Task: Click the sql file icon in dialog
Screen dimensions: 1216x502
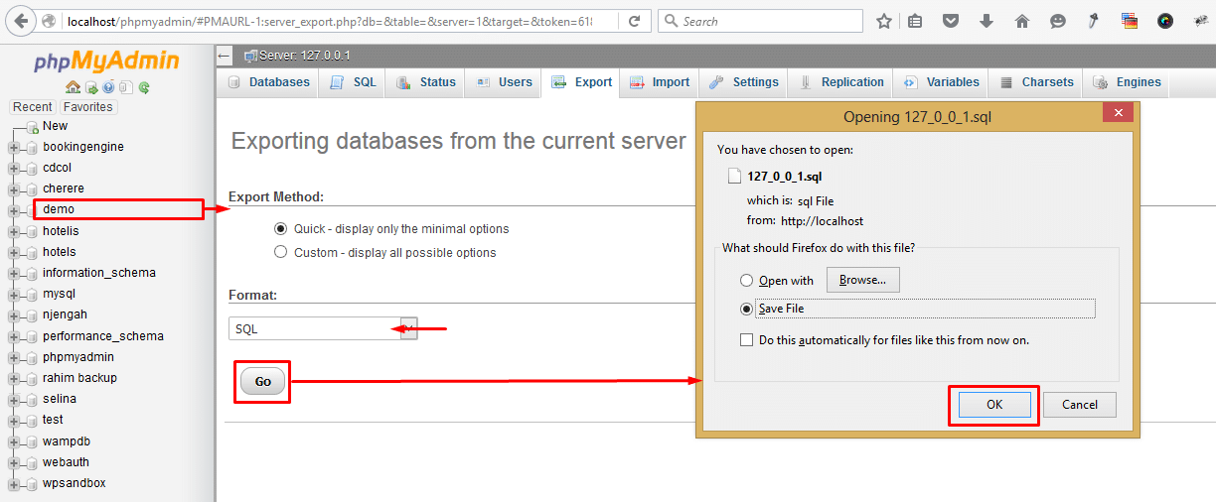Action: pos(734,176)
